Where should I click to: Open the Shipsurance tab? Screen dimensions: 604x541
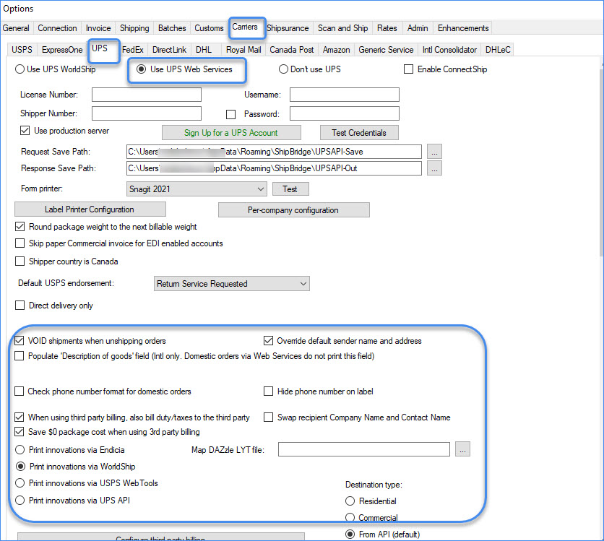click(288, 28)
